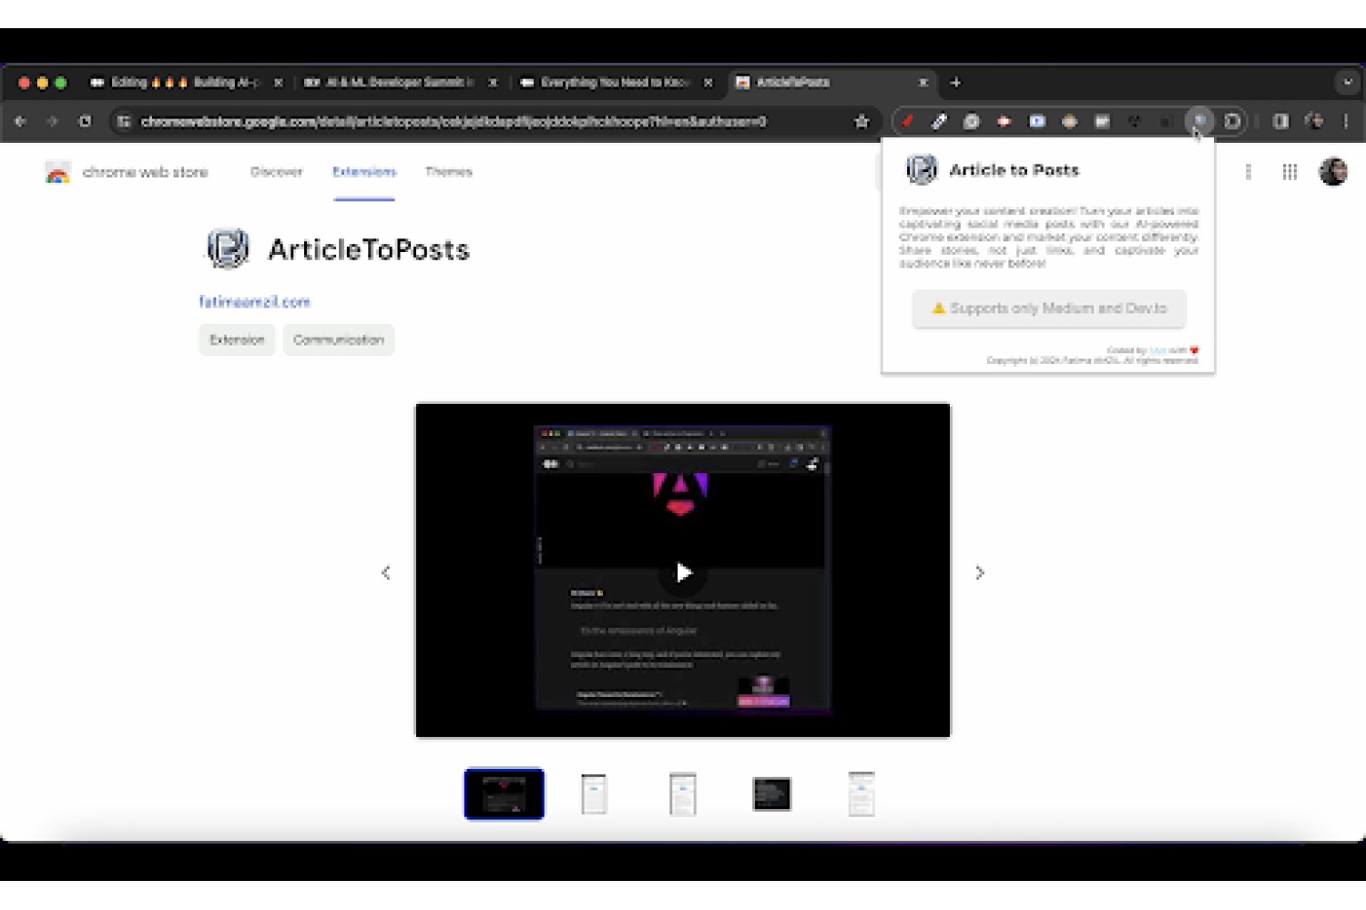The image size is (1366, 910).
Task: Click the red and white extension icon
Action: click(x=1004, y=121)
